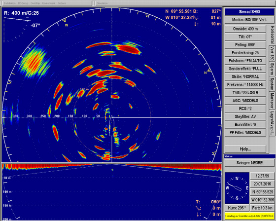Viewport: 276px width, 221px height.
Task: Click the bearing line right of vessel
Action: [168, 117]
